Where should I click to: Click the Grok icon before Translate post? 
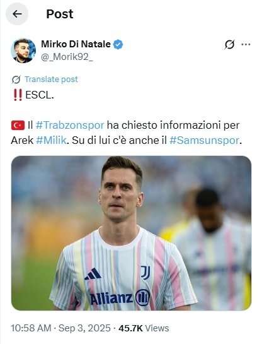click(x=16, y=80)
